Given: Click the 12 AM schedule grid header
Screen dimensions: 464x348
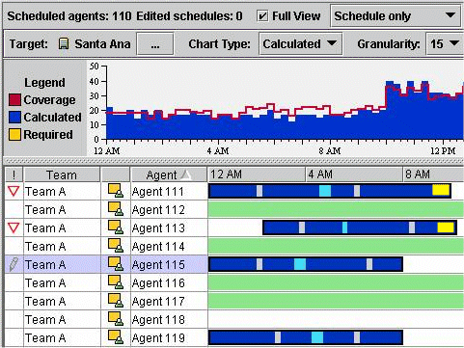Looking at the screenshot, I should click(x=257, y=174).
